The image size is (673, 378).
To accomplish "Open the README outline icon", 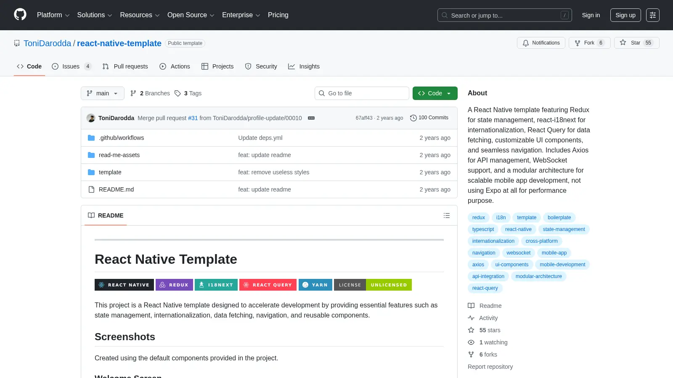I will click(447, 215).
